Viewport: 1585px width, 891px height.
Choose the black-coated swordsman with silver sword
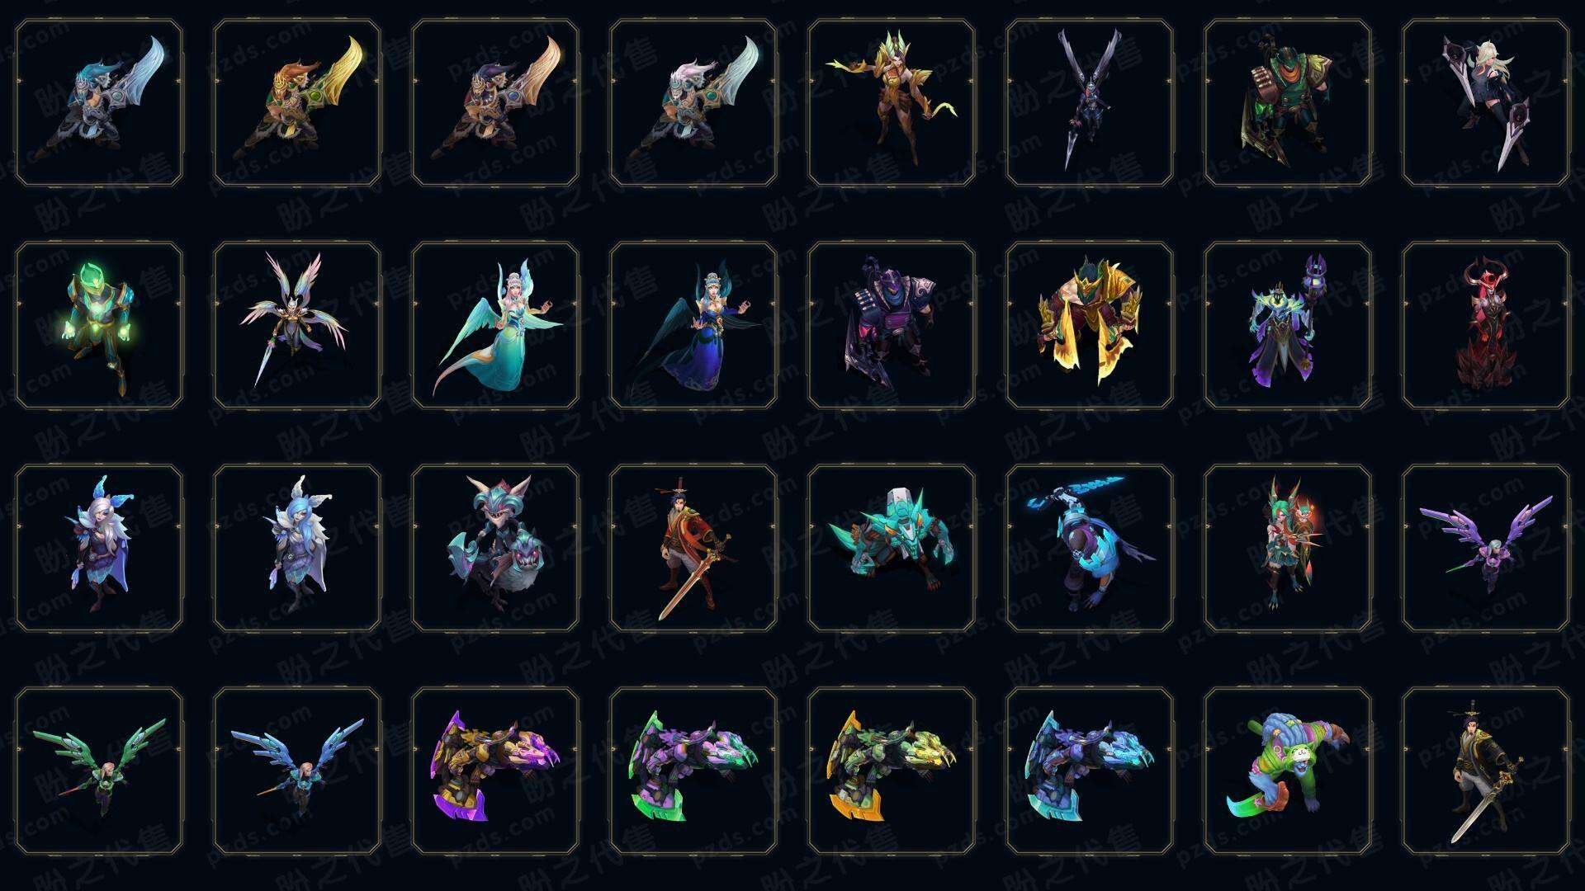pos(1486,771)
